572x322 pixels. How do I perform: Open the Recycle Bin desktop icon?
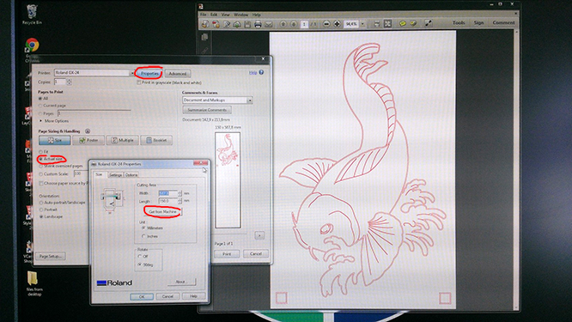pos(32,15)
